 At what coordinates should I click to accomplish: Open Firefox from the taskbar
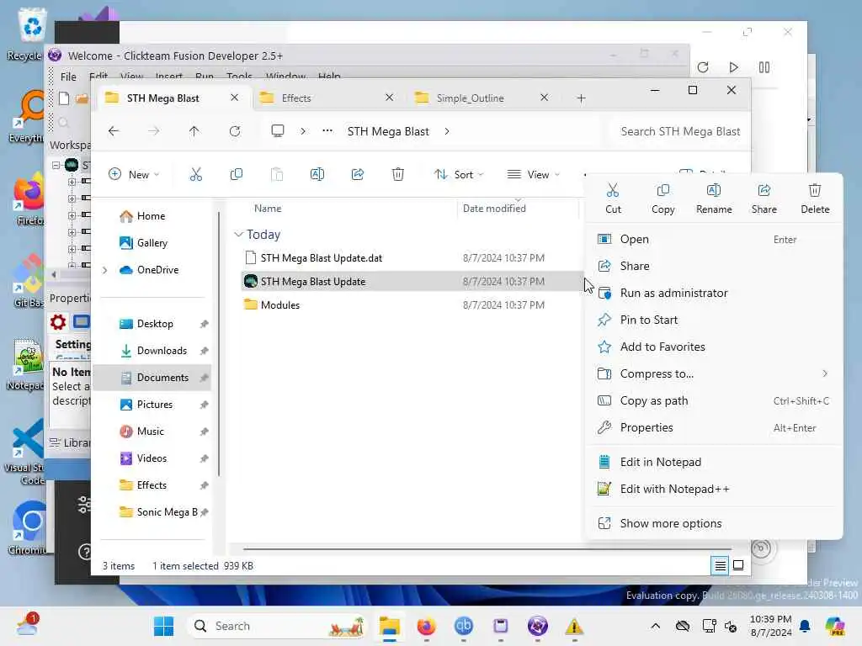[x=426, y=626]
